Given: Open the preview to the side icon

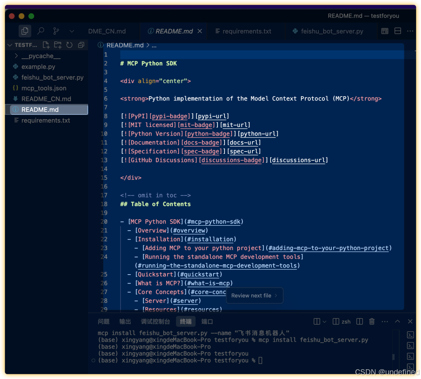Looking at the screenshot, I should (x=385, y=31).
